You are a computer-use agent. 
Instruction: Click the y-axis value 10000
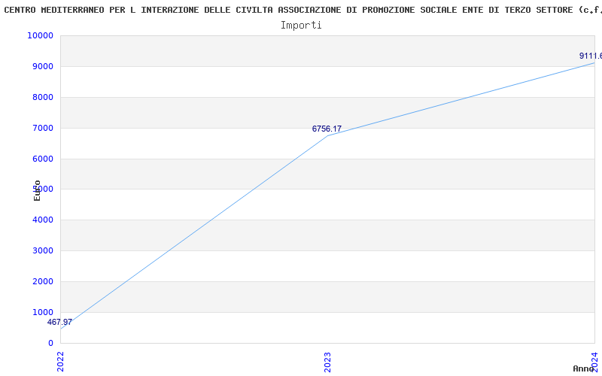click(40, 35)
